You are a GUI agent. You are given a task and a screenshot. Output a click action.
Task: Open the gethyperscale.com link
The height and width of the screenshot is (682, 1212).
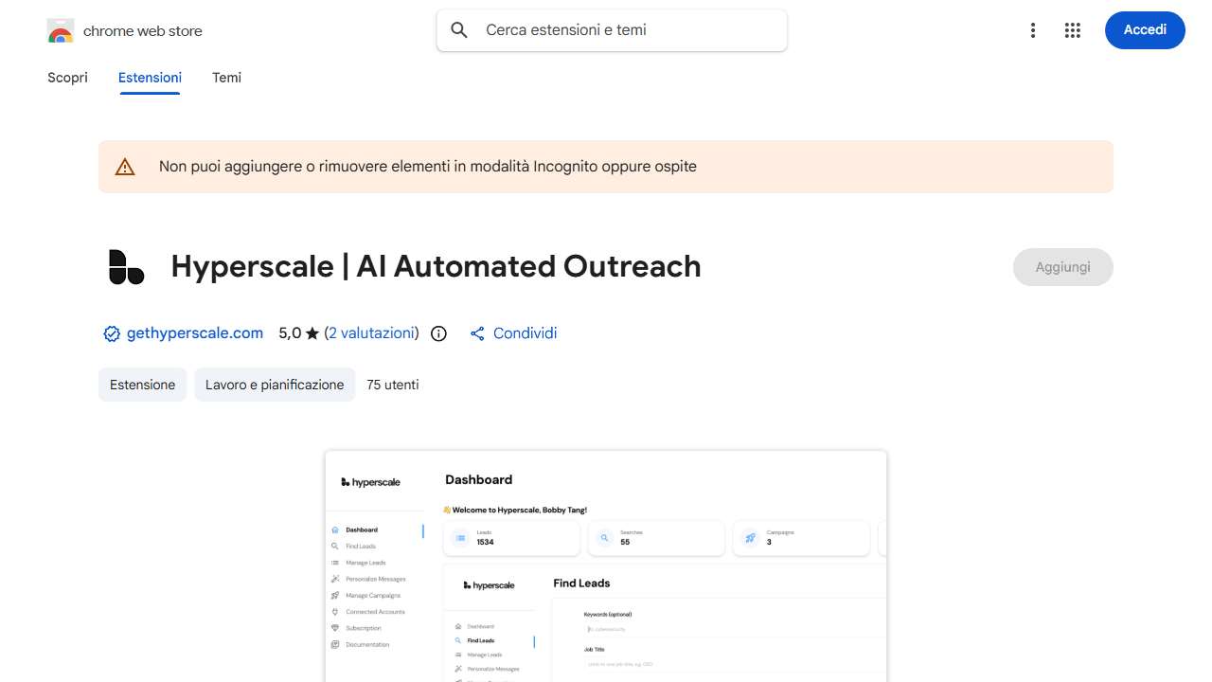pyautogui.click(x=194, y=333)
